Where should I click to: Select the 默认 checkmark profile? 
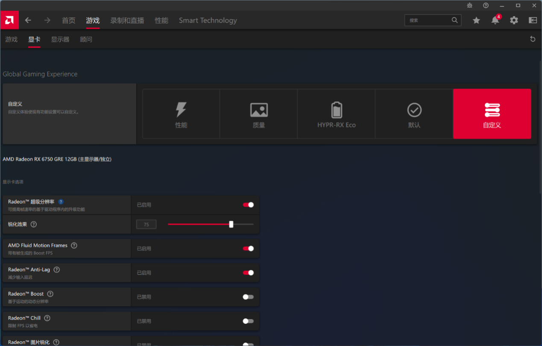[x=414, y=114]
